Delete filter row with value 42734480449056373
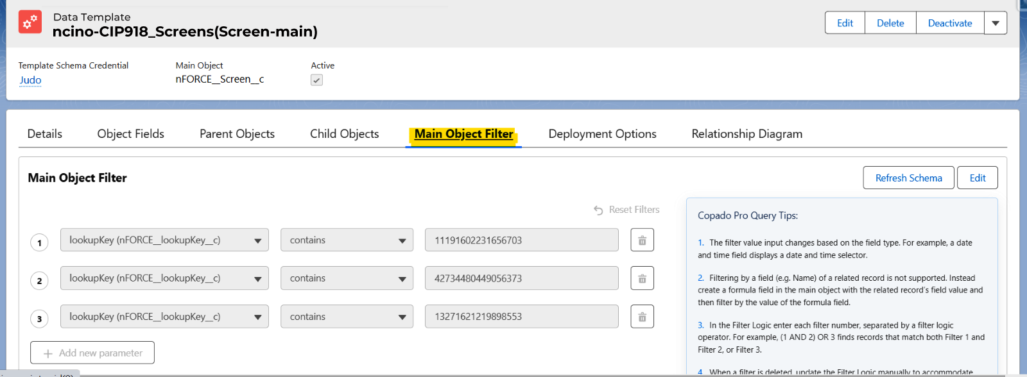The width and height of the screenshot is (1027, 377). 642,278
